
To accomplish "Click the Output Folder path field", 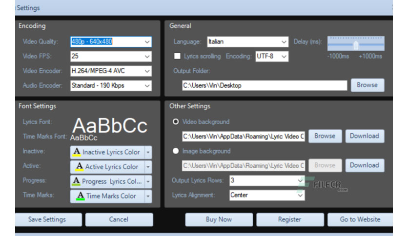I will [265, 85].
